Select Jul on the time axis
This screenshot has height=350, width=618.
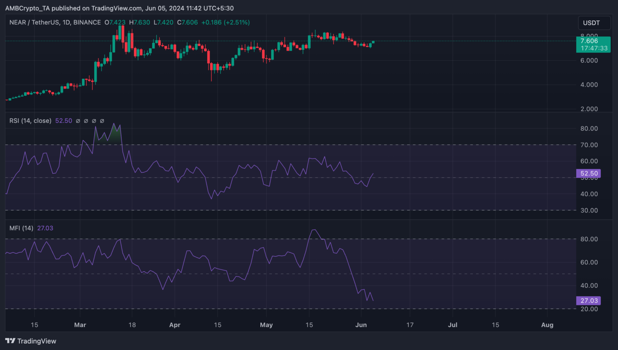point(453,325)
